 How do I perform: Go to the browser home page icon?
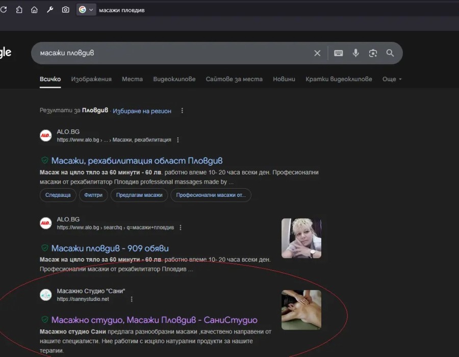coord(34,10)
